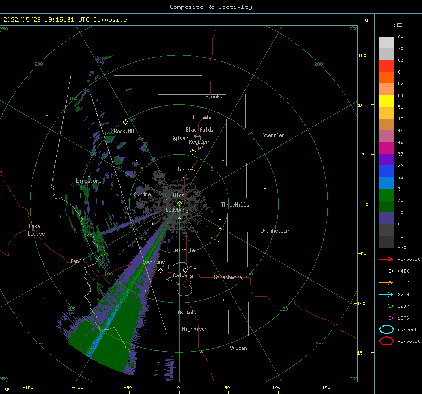
Task: Click the yellow diamond marker at Calgary
Action: pyautogui.click(x=185, y=270)
